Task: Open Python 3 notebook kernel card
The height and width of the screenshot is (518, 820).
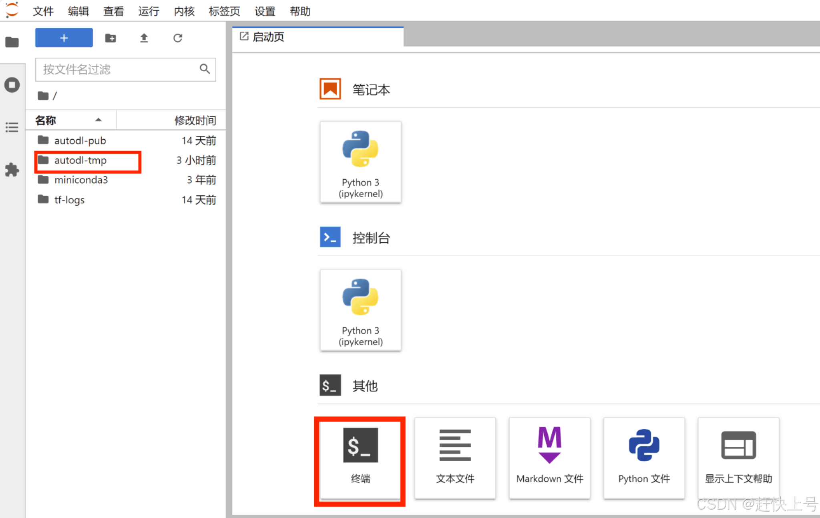Action: (x=360, y=162)
